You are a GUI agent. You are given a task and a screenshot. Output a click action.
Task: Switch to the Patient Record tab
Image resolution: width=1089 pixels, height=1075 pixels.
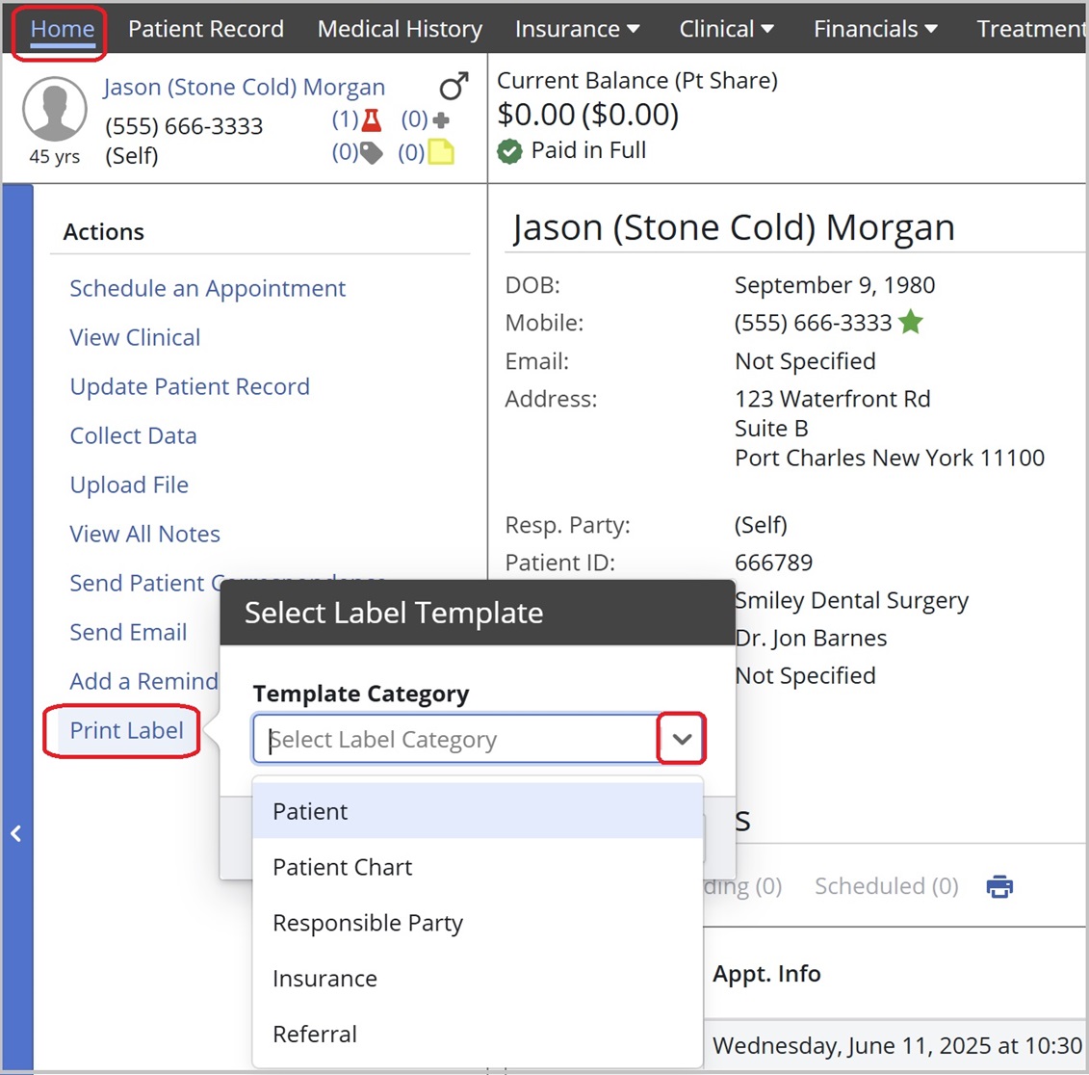click(x=206, y=29)
